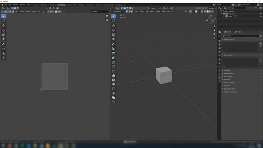
Task: Open the Render menu
Action: [15, 5]
